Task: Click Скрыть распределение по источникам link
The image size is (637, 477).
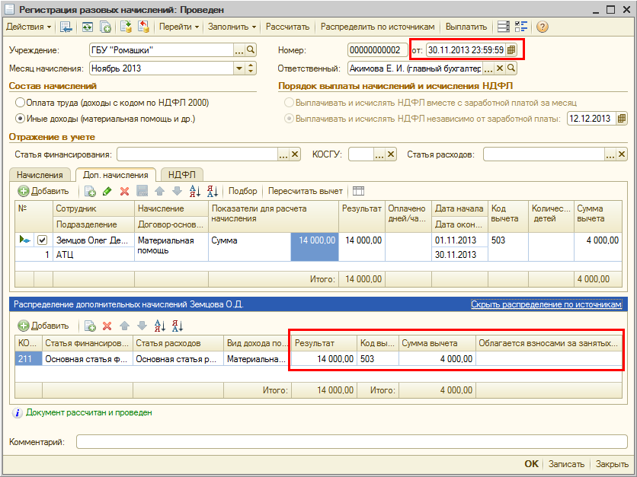Action: pyautogui.click(x=546, y=304)
